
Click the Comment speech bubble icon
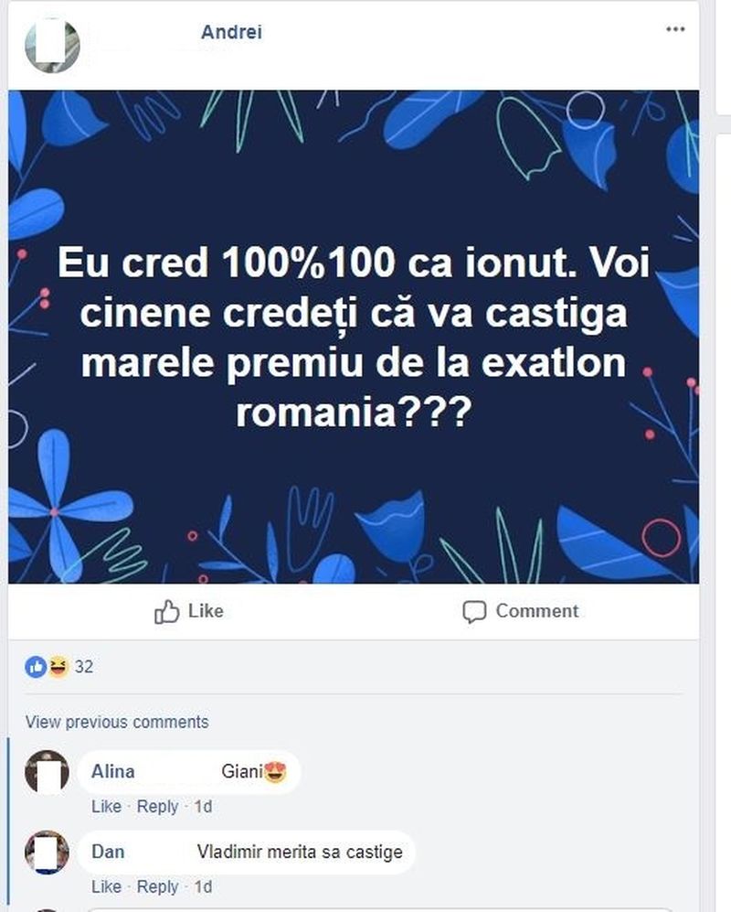[x=473, y=612]
